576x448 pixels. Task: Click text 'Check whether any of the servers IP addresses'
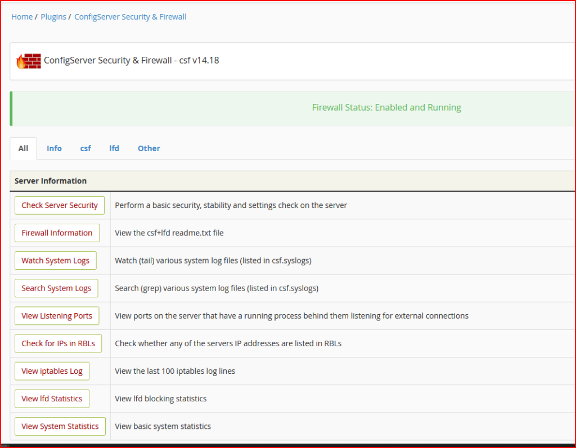pos(197,343)
